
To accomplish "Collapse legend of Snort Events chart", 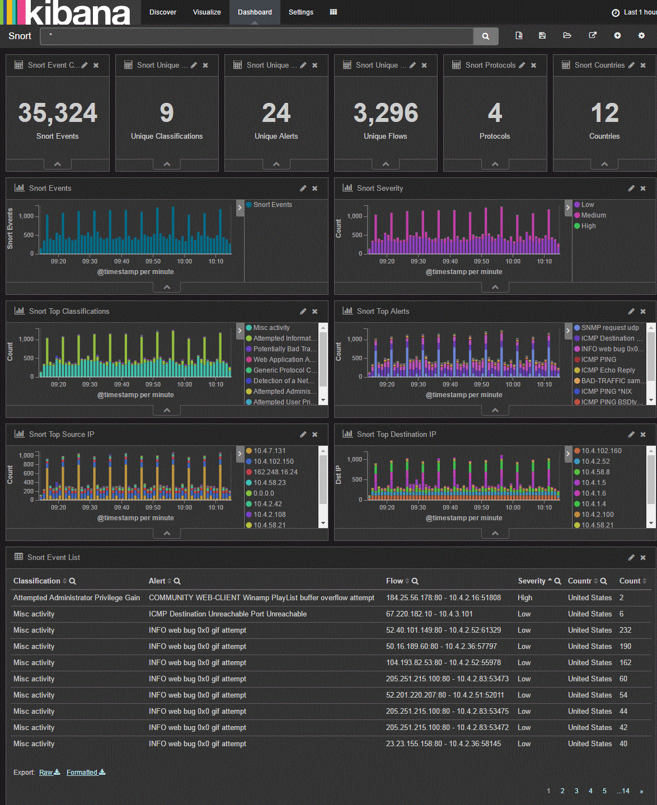I will tap(240, 208).
